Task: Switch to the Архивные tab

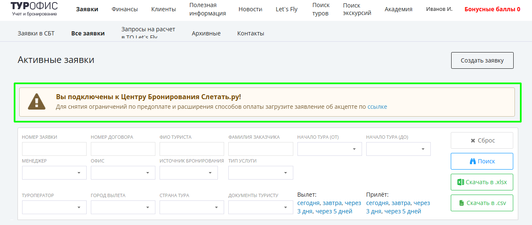Action: [x=206, y=33]
